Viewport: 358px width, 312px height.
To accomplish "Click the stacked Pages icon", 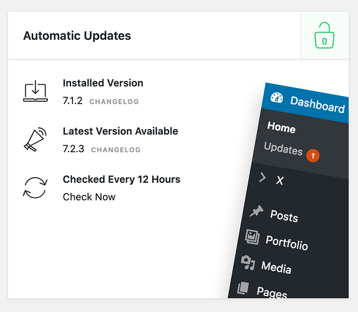I will click(243, 288).
